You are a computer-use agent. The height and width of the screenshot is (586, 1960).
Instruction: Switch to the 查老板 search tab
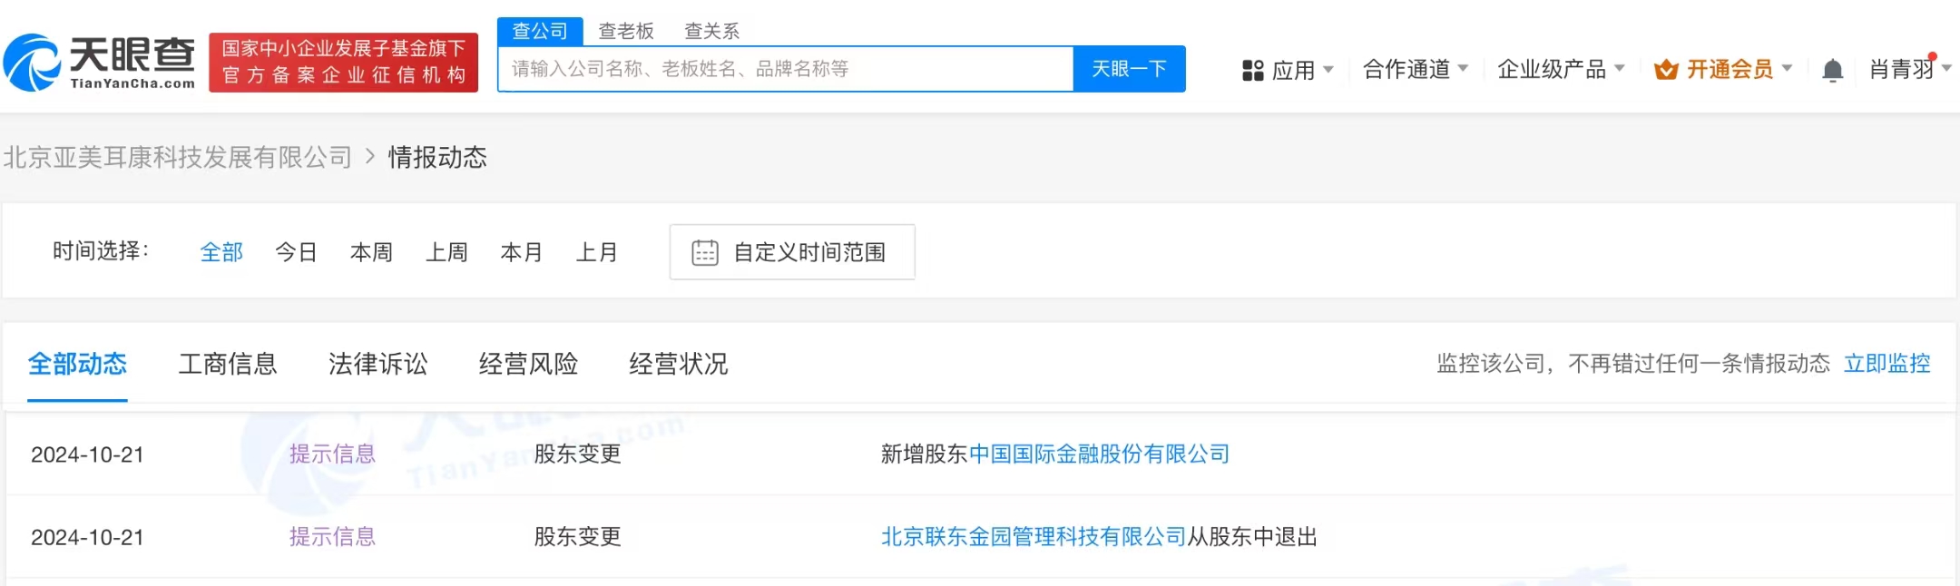pos(626,31)
